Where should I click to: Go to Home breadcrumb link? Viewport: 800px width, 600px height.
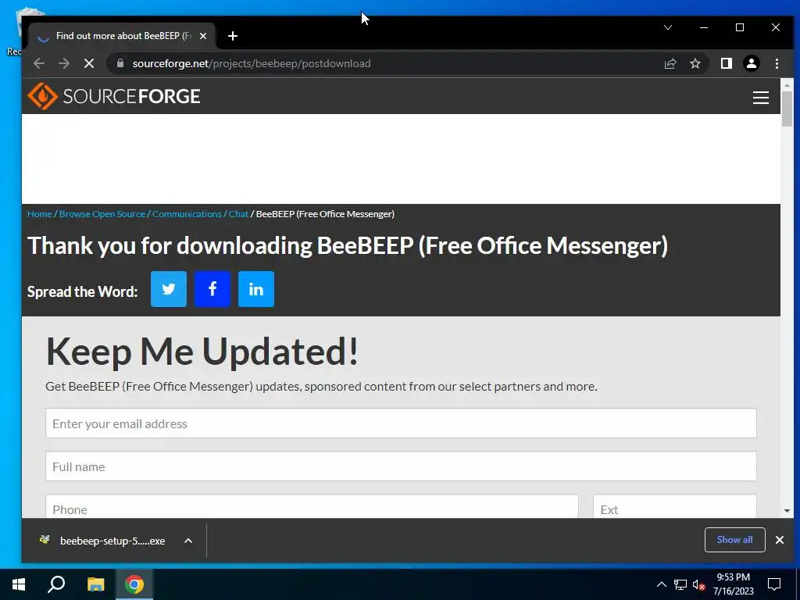(x=40, y=214)
